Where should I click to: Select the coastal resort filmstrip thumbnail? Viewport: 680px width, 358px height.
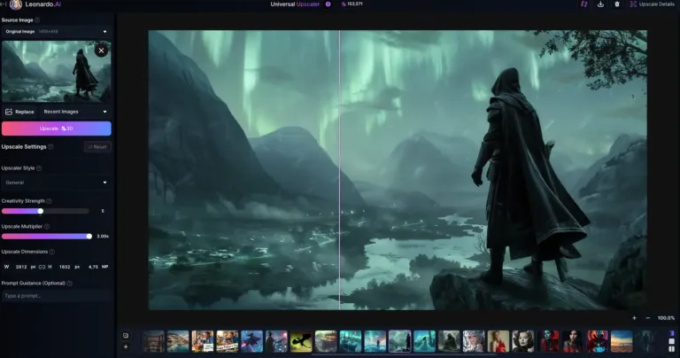178,341
